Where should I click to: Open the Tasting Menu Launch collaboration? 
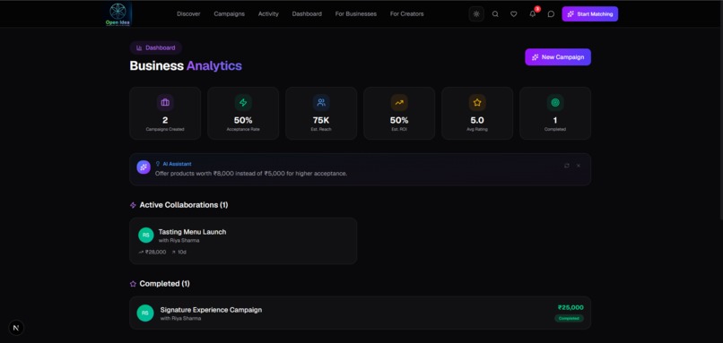coord(243,241)
